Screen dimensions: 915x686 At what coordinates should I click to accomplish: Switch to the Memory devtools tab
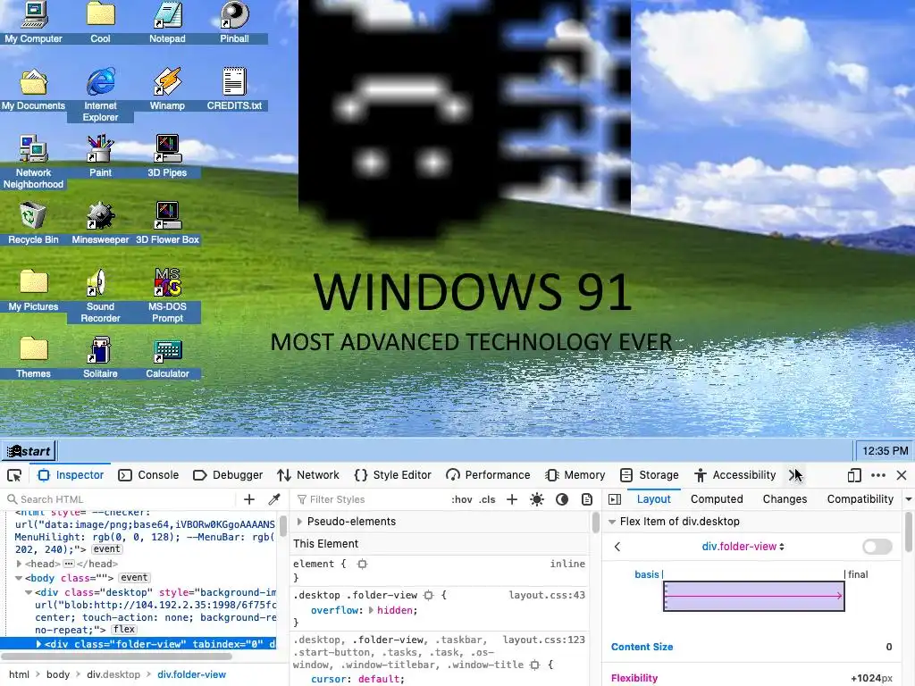[x=575, y=475]
